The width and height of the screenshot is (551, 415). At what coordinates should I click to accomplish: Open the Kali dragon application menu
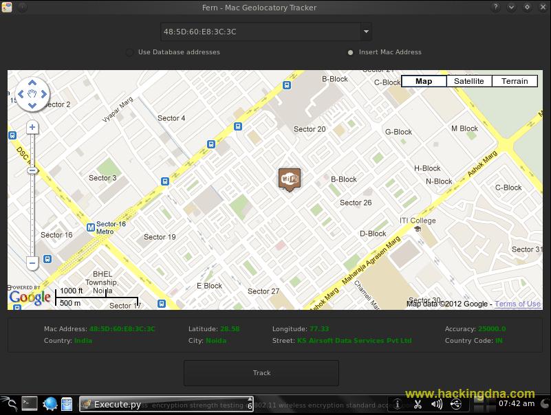pos(9,404)
